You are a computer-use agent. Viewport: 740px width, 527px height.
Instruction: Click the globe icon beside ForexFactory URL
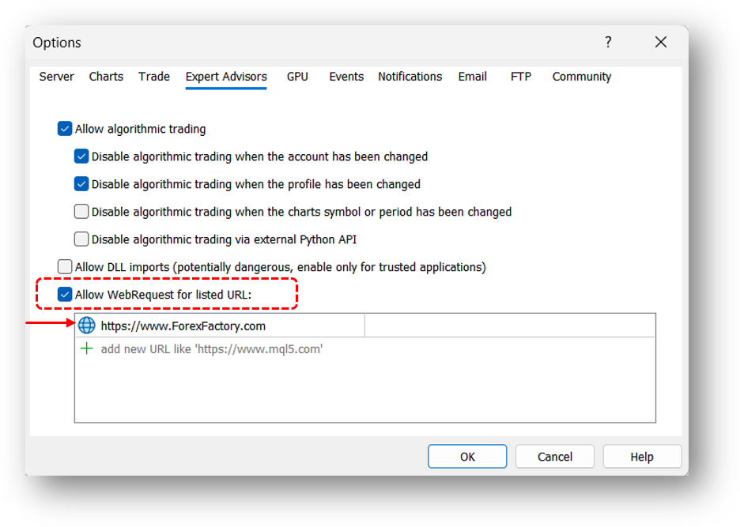tap(86, 326)
